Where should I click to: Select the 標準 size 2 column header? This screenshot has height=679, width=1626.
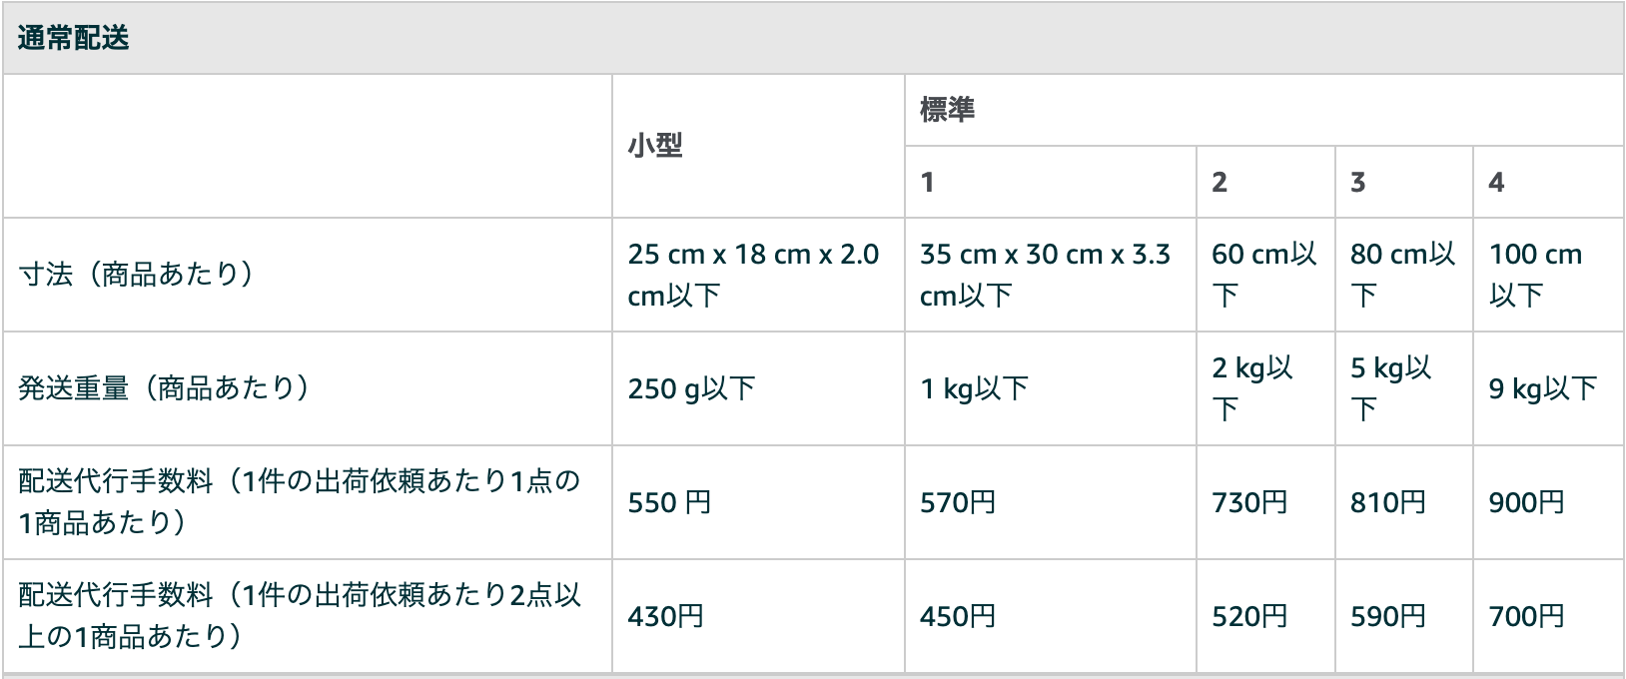click(1219, 183)
